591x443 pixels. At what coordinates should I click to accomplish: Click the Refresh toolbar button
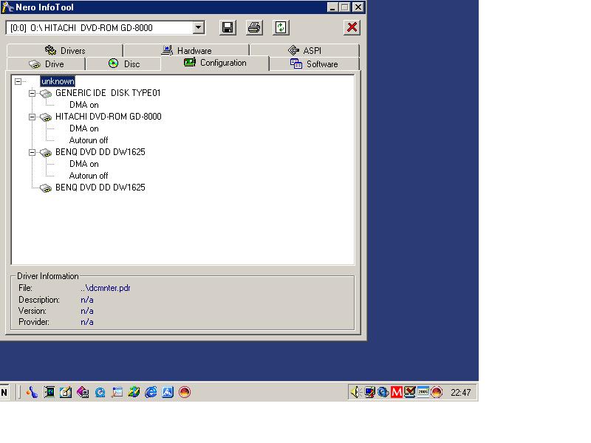(x=281, y=27)
